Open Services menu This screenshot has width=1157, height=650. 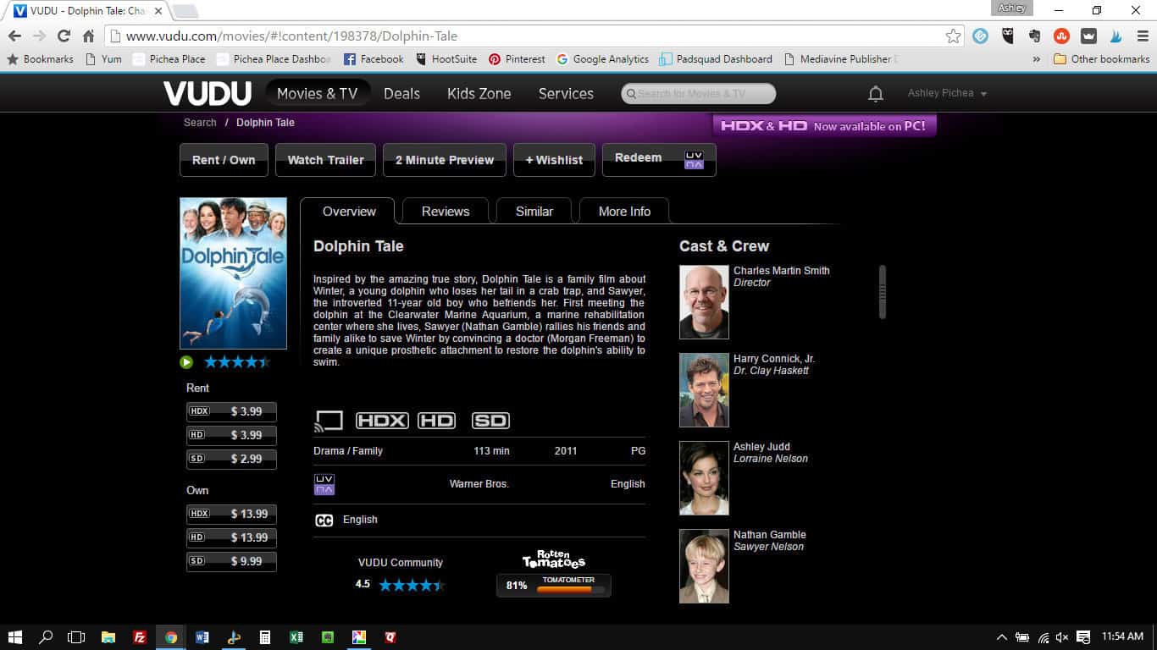point(566,93)
